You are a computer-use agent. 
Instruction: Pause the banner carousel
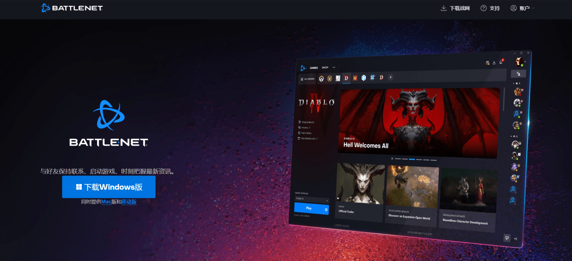tap(392, 159)
